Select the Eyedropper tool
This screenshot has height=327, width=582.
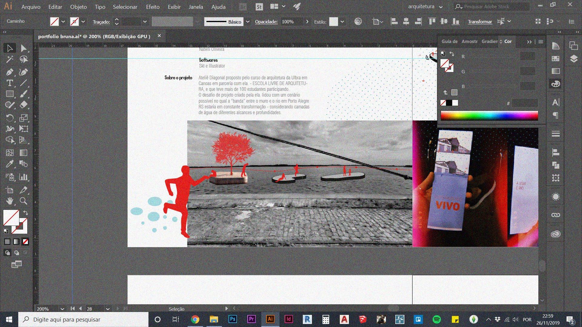[x=9, y=164]
